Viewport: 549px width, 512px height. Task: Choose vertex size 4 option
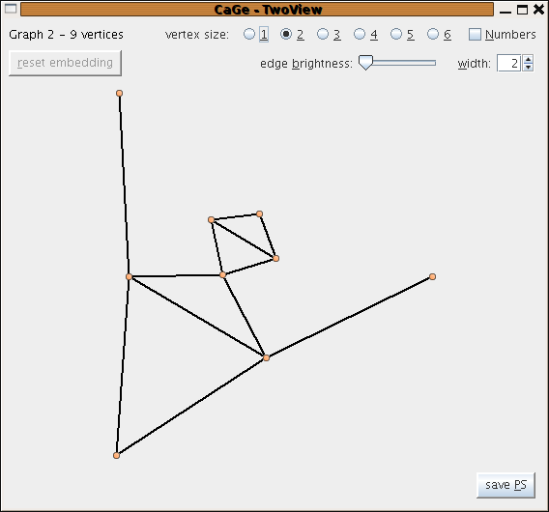(360, 35)
